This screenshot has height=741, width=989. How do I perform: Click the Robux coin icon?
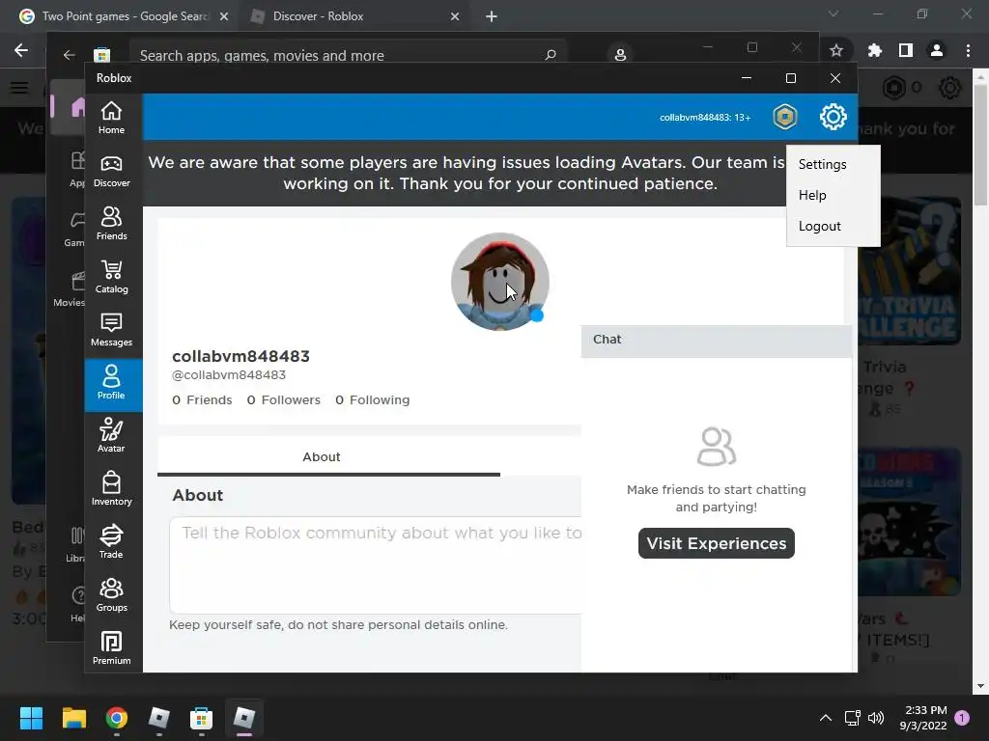pos(784,117)
